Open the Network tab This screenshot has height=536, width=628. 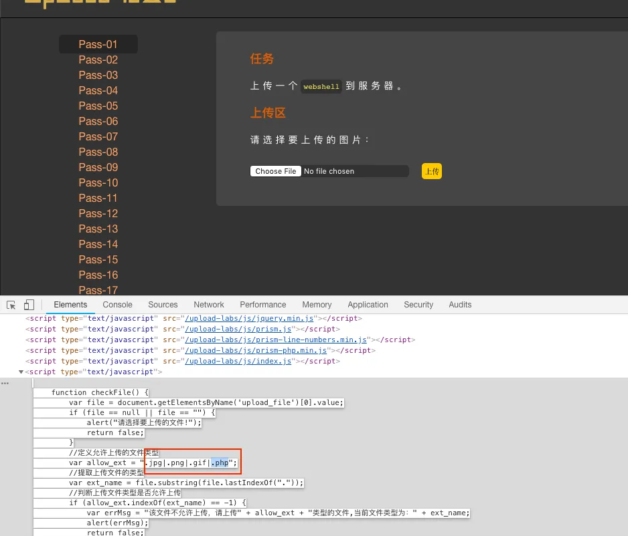(209, 305)
